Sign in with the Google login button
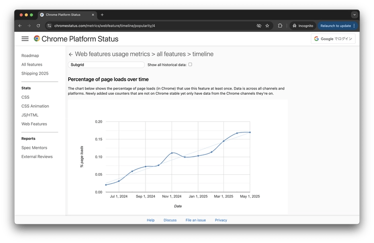The width and height of the screenshot is (374, 243). tap(333, 39)
